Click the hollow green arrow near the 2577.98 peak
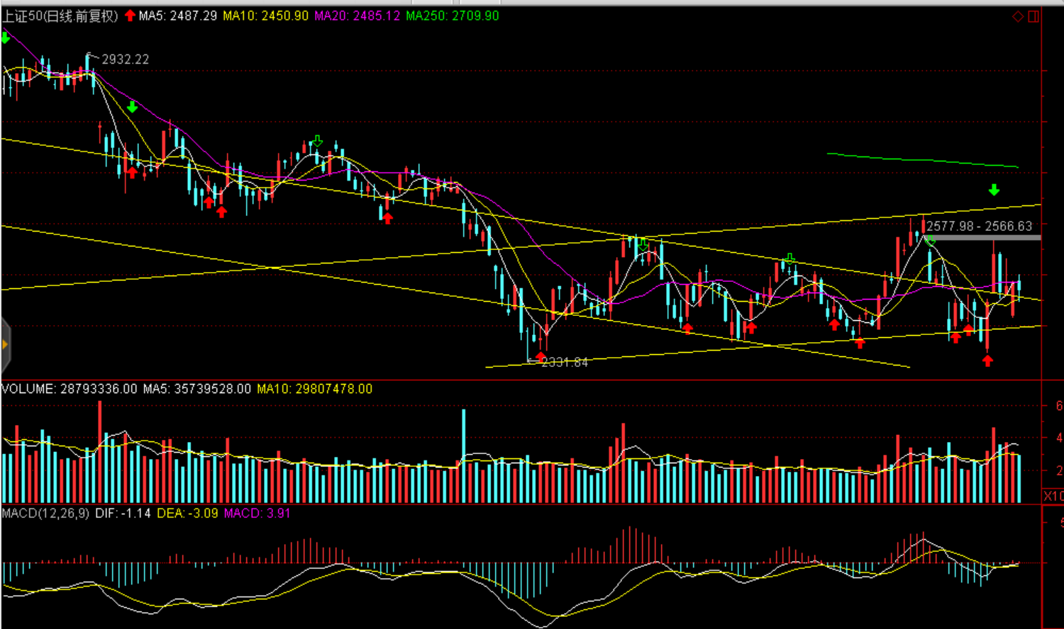The height and width of the screenshot is (629, 1064). click(930, 241)
